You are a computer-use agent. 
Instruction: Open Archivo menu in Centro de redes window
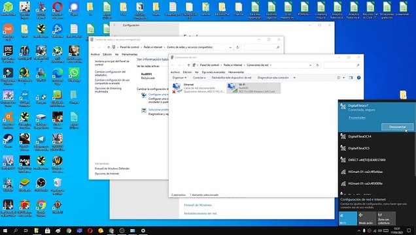pos(95,54)
